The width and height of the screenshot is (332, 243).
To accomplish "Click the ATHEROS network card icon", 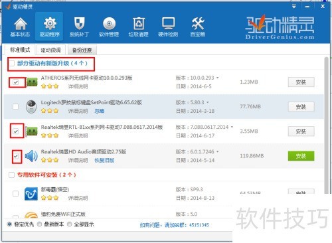I will pyautogui.click(x=32, y=82).
